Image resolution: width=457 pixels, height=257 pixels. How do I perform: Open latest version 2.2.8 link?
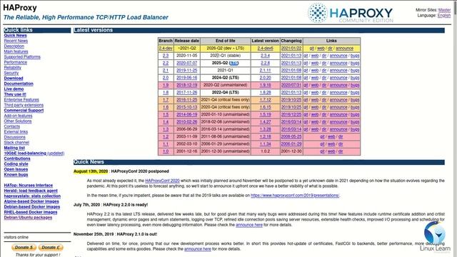pyautogui.click(x=265, y=63)
